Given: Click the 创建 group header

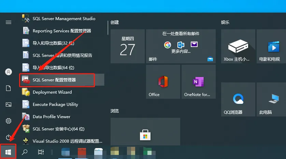Looking at the screenshot, I should pos(115,22).
